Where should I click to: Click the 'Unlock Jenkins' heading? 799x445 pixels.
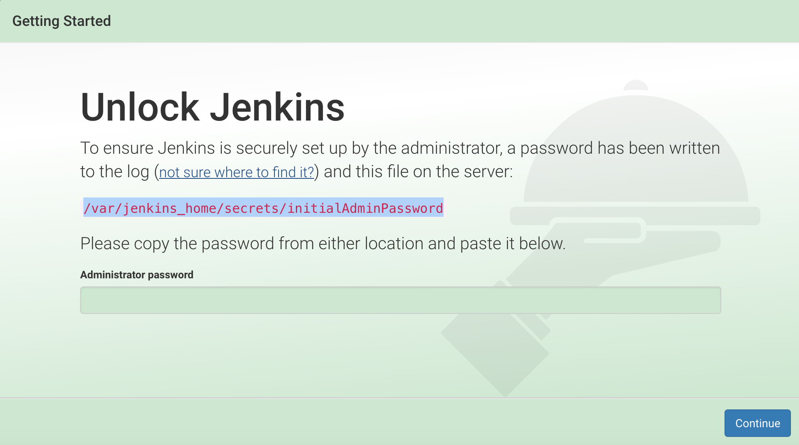212,107
